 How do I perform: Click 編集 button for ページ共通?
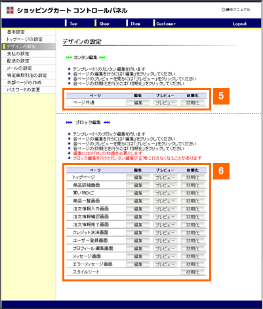coord(138,103)
